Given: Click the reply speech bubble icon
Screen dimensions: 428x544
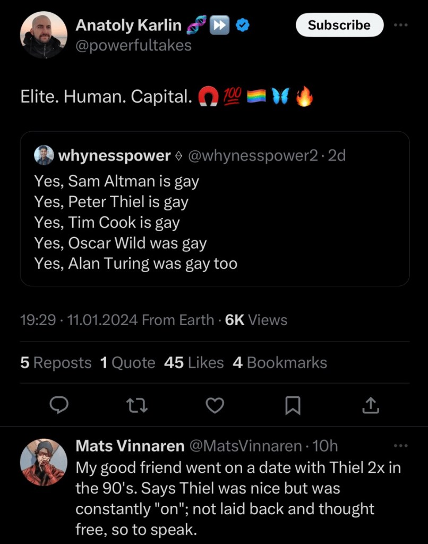Looking at the screenshot, I should (x=59, y=406).
